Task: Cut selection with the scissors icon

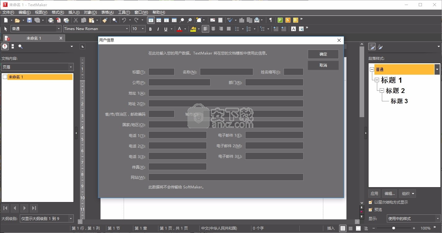Action: point(76,20)
